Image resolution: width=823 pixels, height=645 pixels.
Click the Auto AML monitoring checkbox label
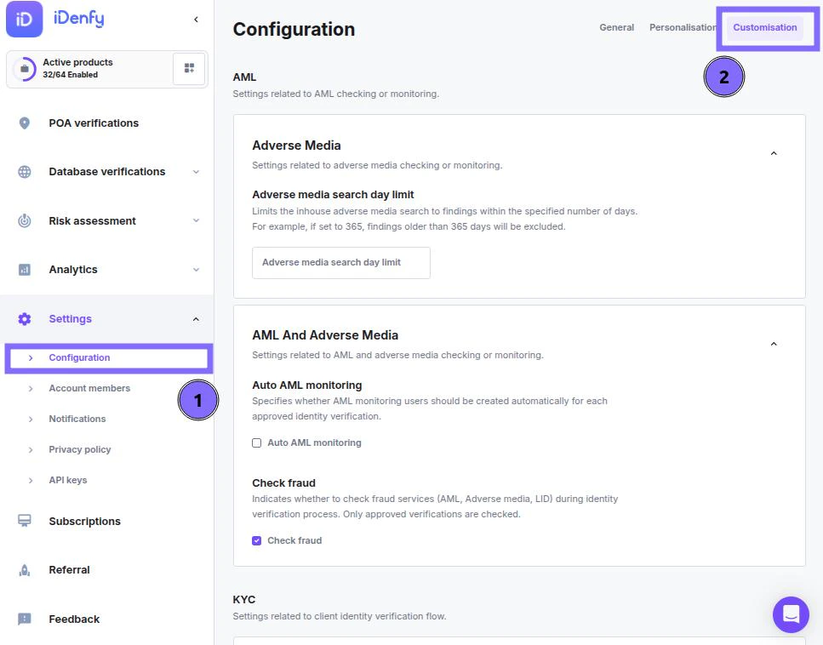click(x=314, y=443)
